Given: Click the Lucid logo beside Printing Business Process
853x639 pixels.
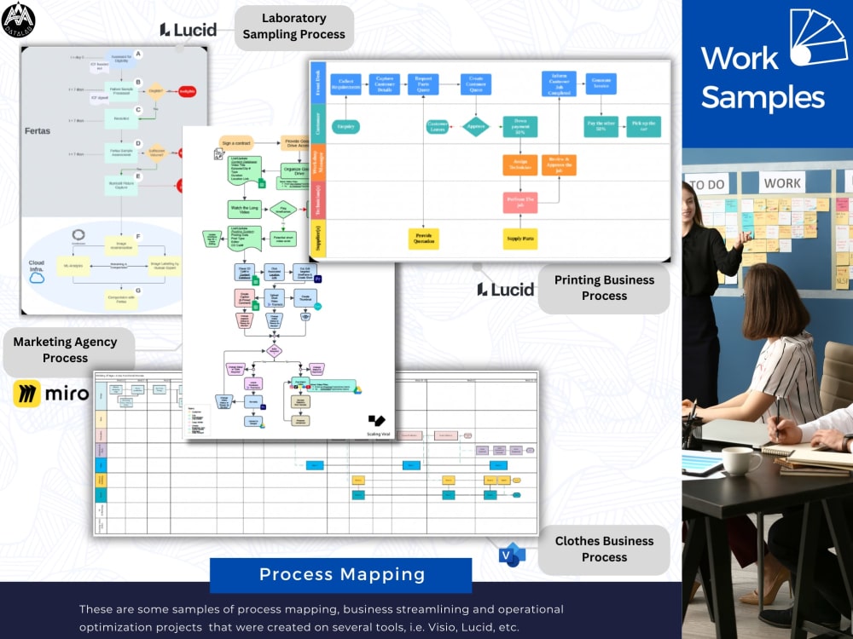Looking at the screenshot, I should 505,290.
